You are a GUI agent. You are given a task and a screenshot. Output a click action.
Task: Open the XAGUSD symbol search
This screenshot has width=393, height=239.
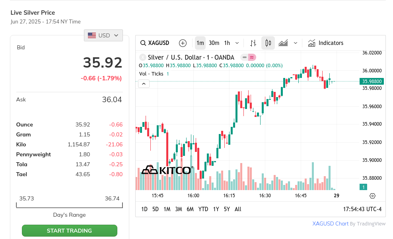(155, 43)
